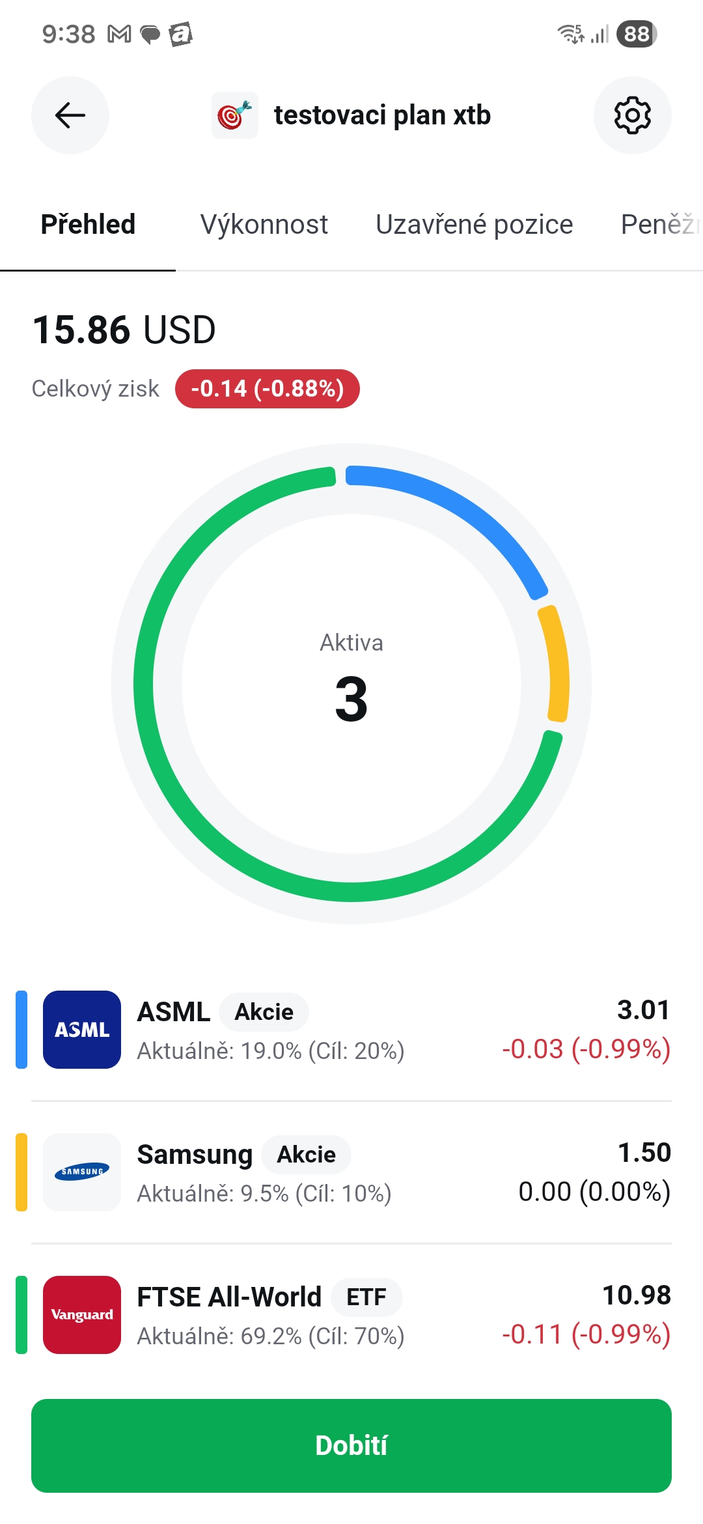Tap the Samsung company logo
The image size is (703, 1524).
[x=82, y=1172]
